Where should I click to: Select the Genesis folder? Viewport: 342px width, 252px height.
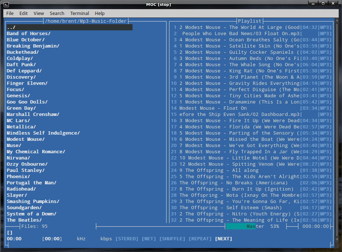tap(18, 95)
